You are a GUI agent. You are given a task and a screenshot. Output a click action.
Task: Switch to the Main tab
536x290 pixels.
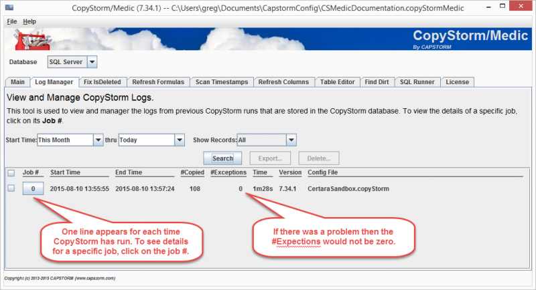click(17, 82)
